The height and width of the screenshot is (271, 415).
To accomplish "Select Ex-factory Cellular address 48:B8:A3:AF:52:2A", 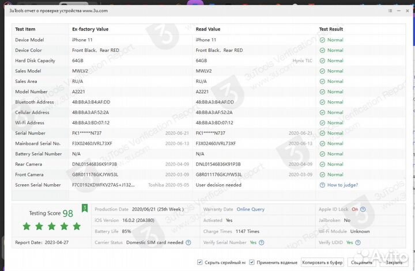I will [90, 112].
